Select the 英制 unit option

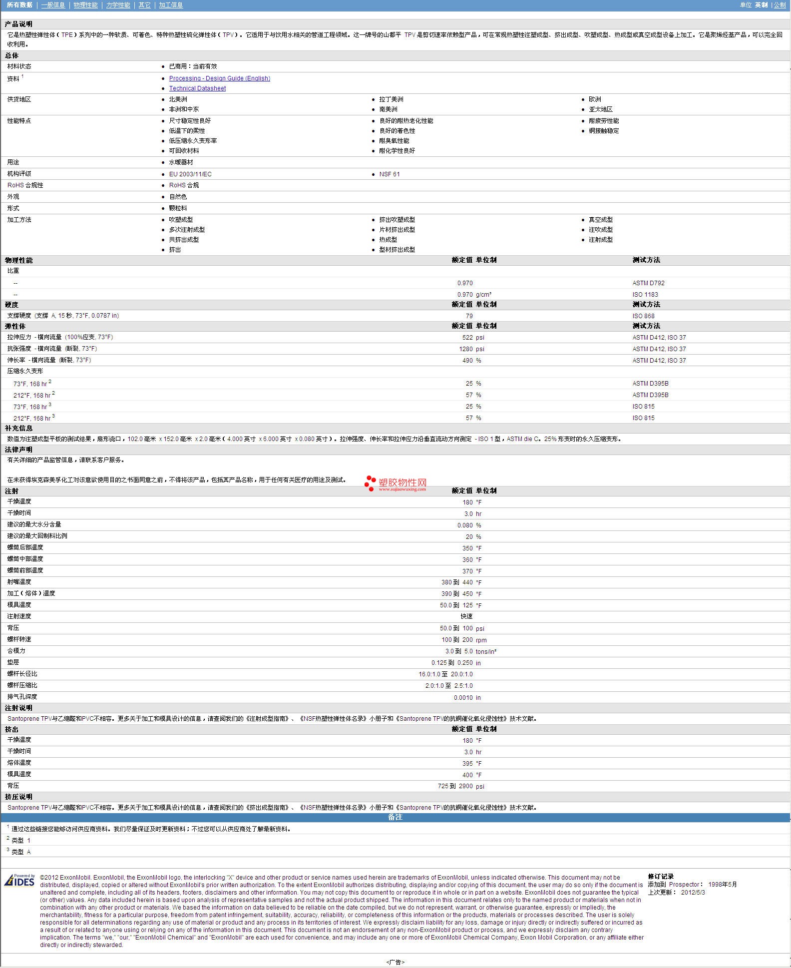(x=761, y=5)
